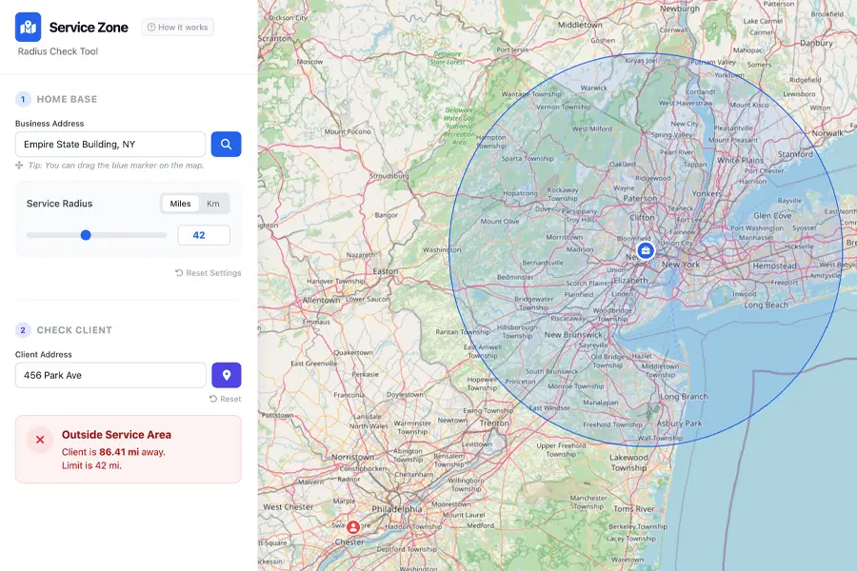Click into the Client Address input field
The height and width of the screenshot is (571, 857).
click(110, 375)
